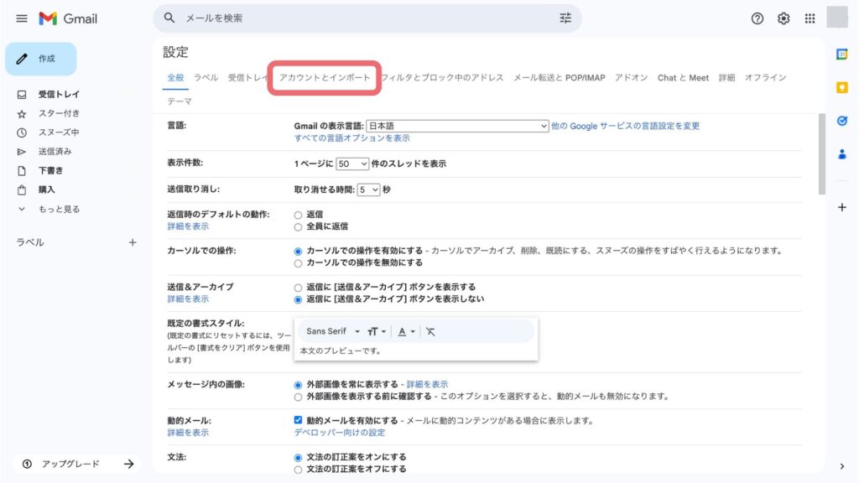This screenshot has height=483, width=859.
Task: Open the main menu hamburger icon
Action: point(22,18)
